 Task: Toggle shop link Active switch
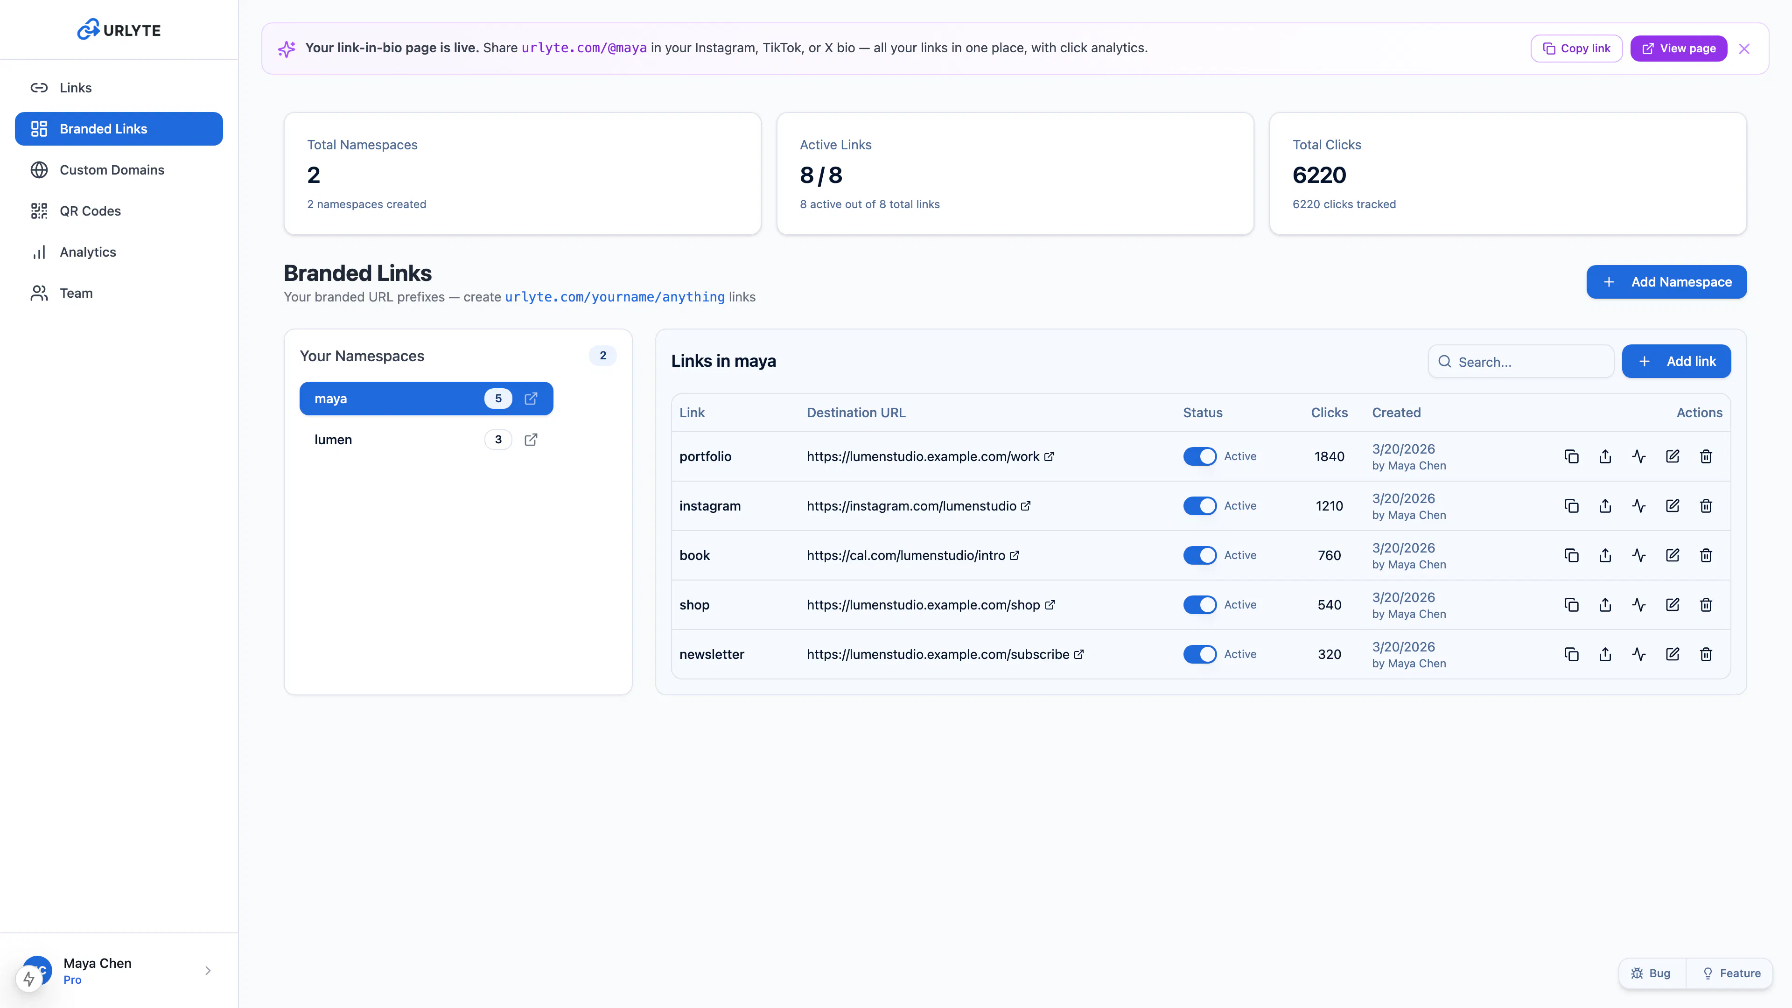click(x=1200, y=604)
